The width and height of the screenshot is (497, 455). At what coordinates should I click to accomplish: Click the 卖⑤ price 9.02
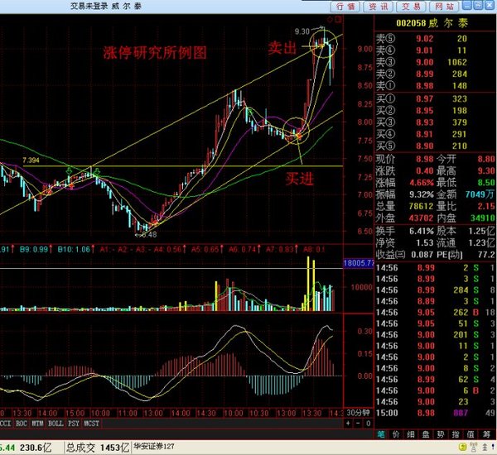424,39
